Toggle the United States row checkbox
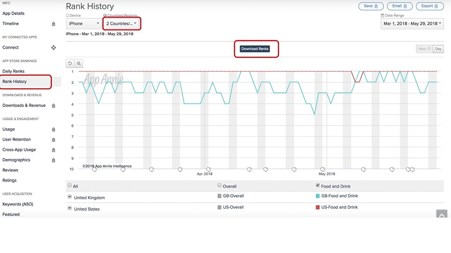 [70, 208]
